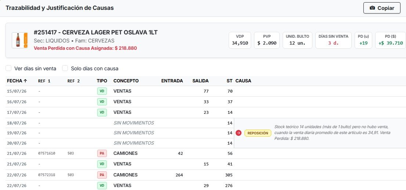Click the sort arrow next to FECHA
Screen dimensions: 406x190
(x=25, y=81)
